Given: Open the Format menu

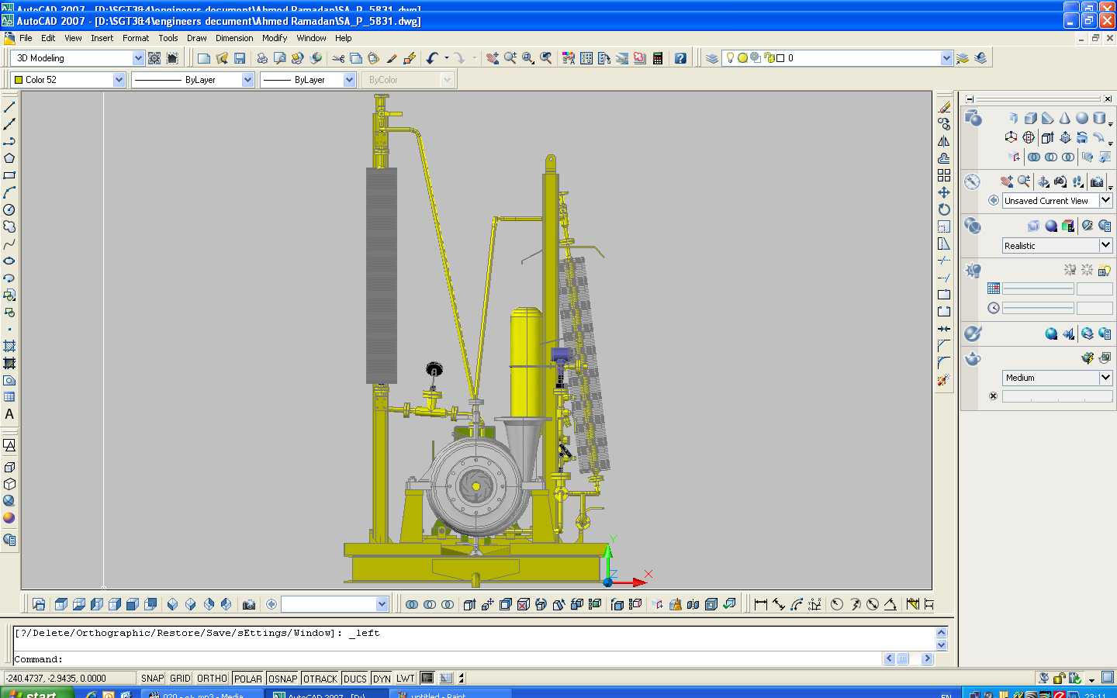Looking at the screenshot, I should (x=136, y=38).
